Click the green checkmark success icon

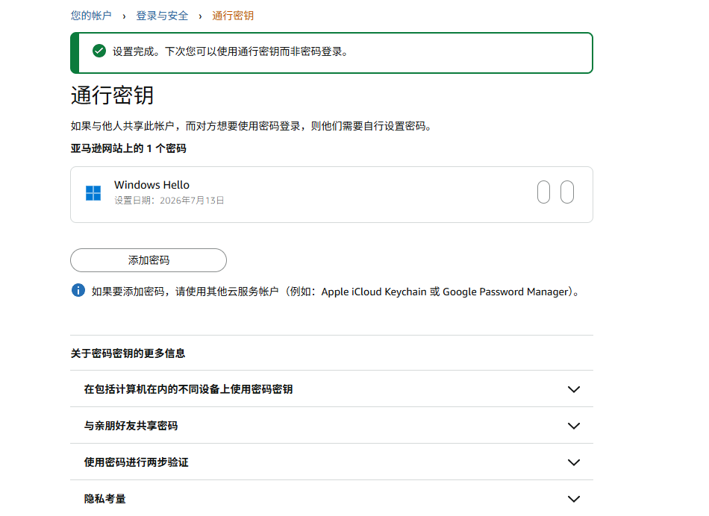(99, 51)
